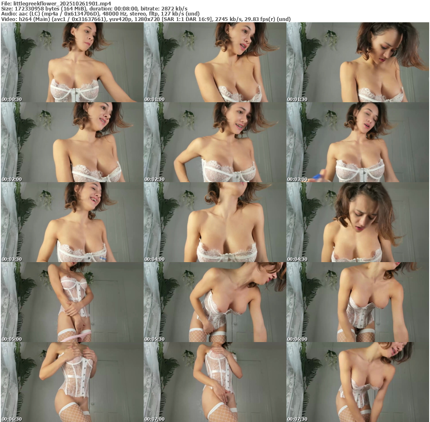Image resolution: width=430 pixels, height=422 pixels.
Task: Open the thumbnail at 00:06:30
Action: point(72,382)
